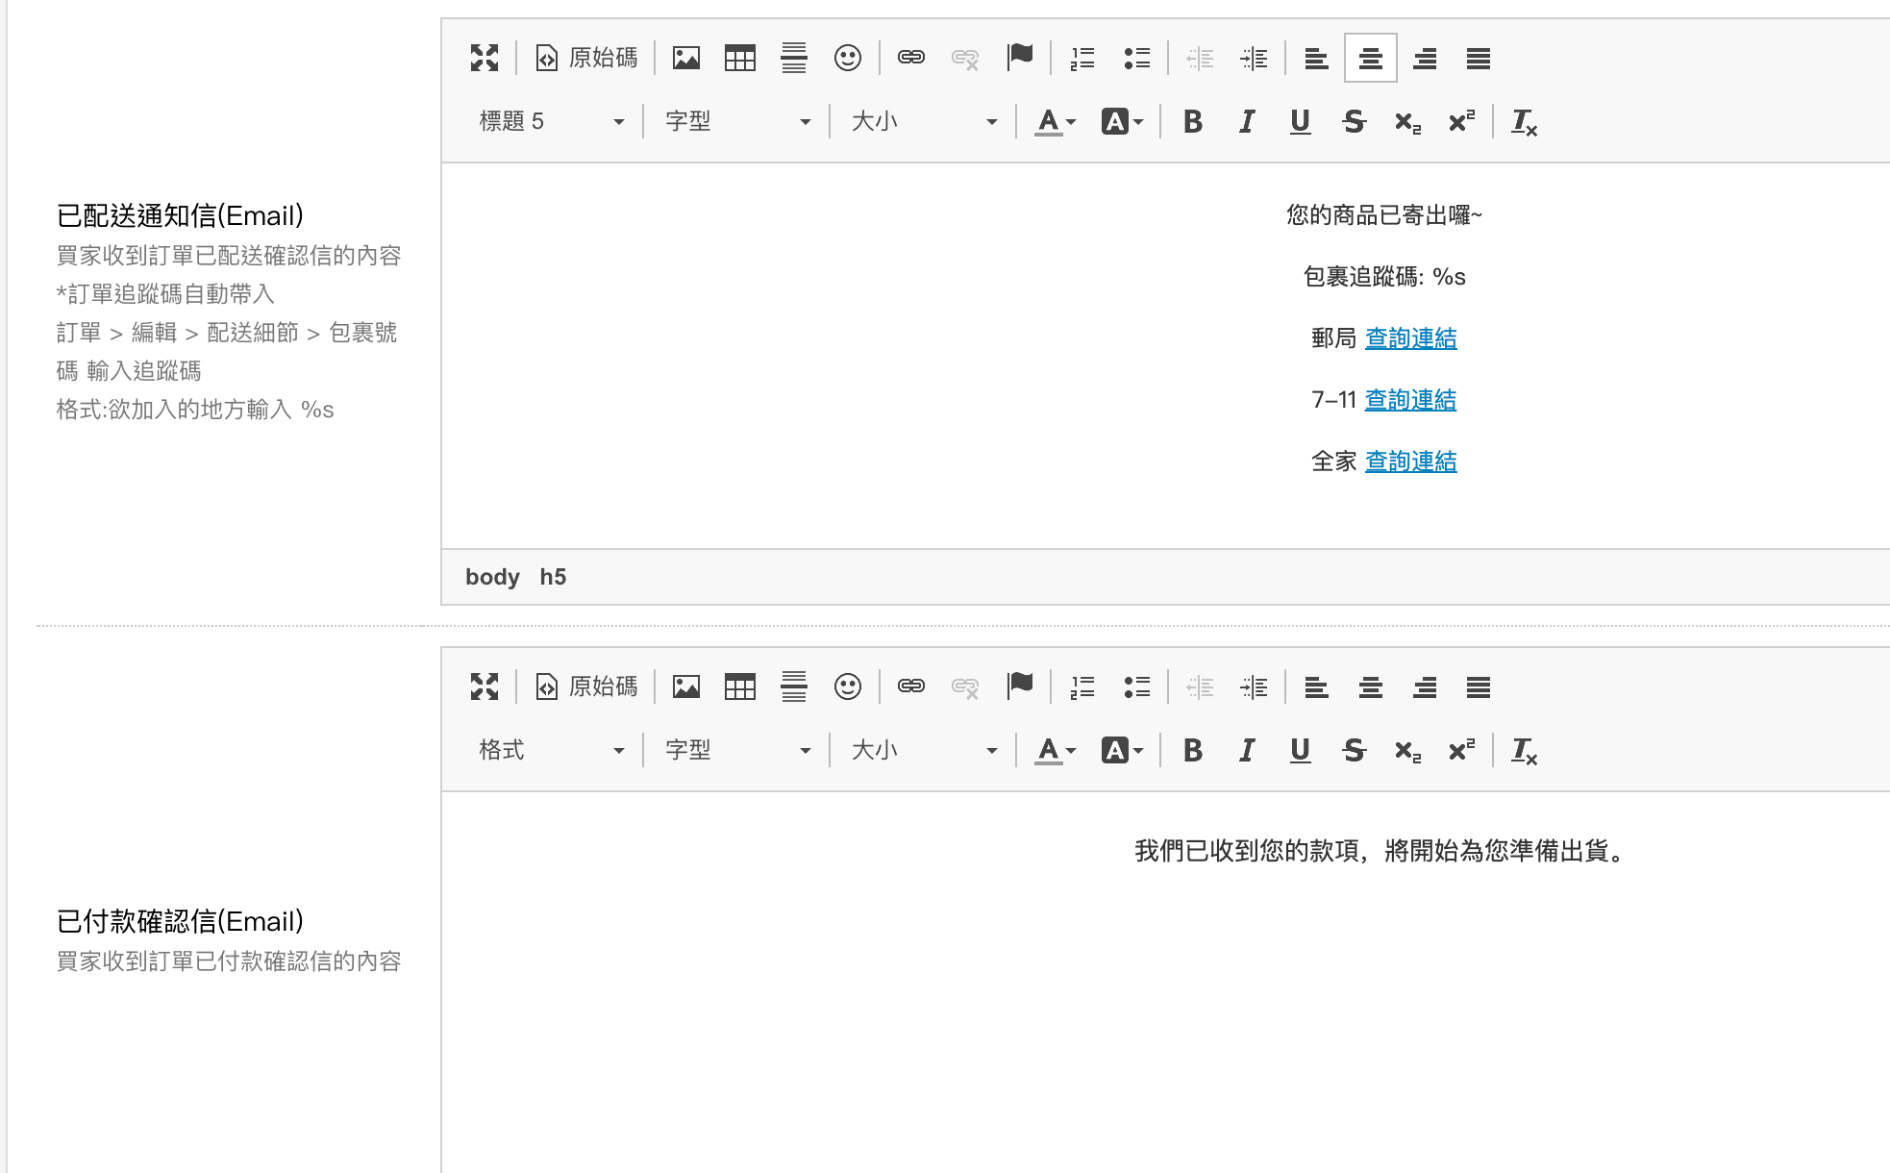Open 字型 font dropdown in bottom editor
Screen dimensions: 1890x1173
[x=736, y=750]
